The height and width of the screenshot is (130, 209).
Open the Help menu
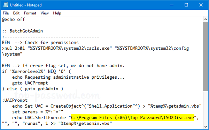57,13
